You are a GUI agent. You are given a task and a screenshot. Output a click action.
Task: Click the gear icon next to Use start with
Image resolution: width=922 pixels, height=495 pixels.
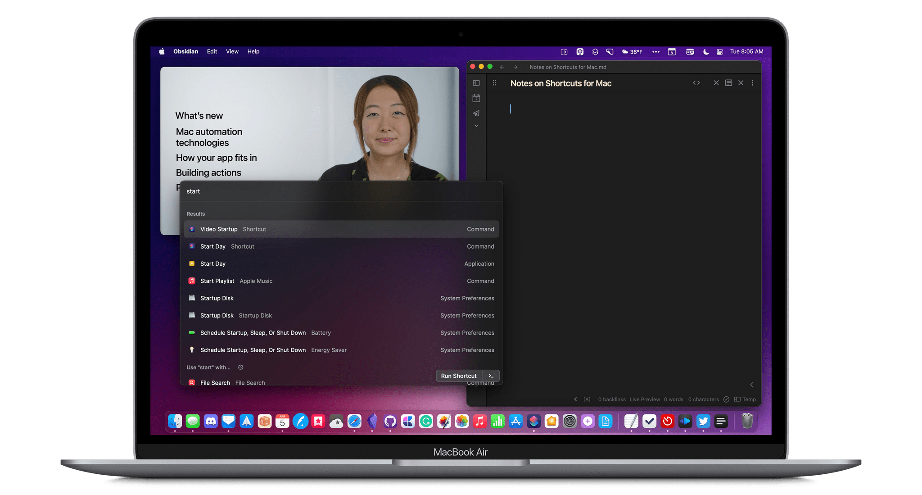click(241, 368)
